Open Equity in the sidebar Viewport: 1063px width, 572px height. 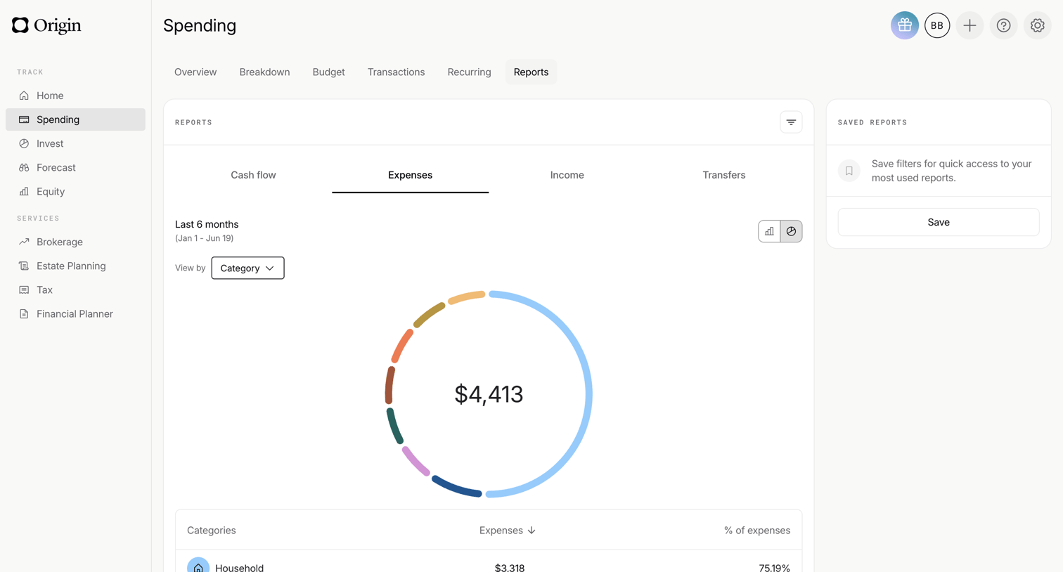click(x=75, y=191)
